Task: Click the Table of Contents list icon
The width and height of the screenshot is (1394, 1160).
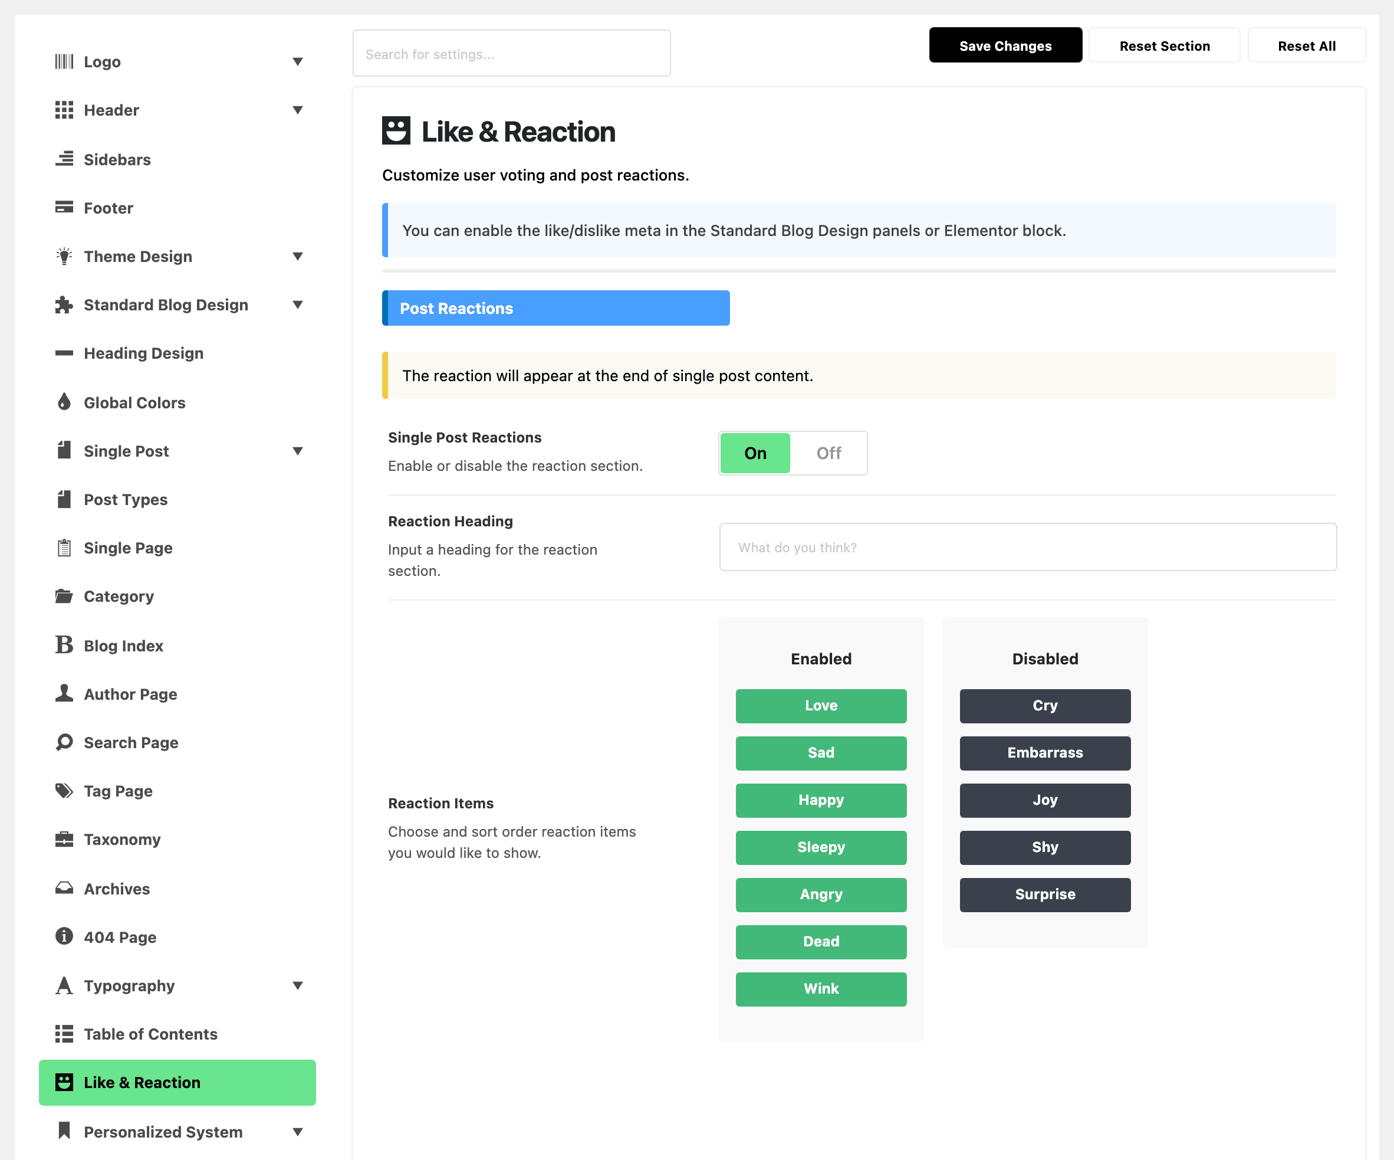Action: [64, 1033]
